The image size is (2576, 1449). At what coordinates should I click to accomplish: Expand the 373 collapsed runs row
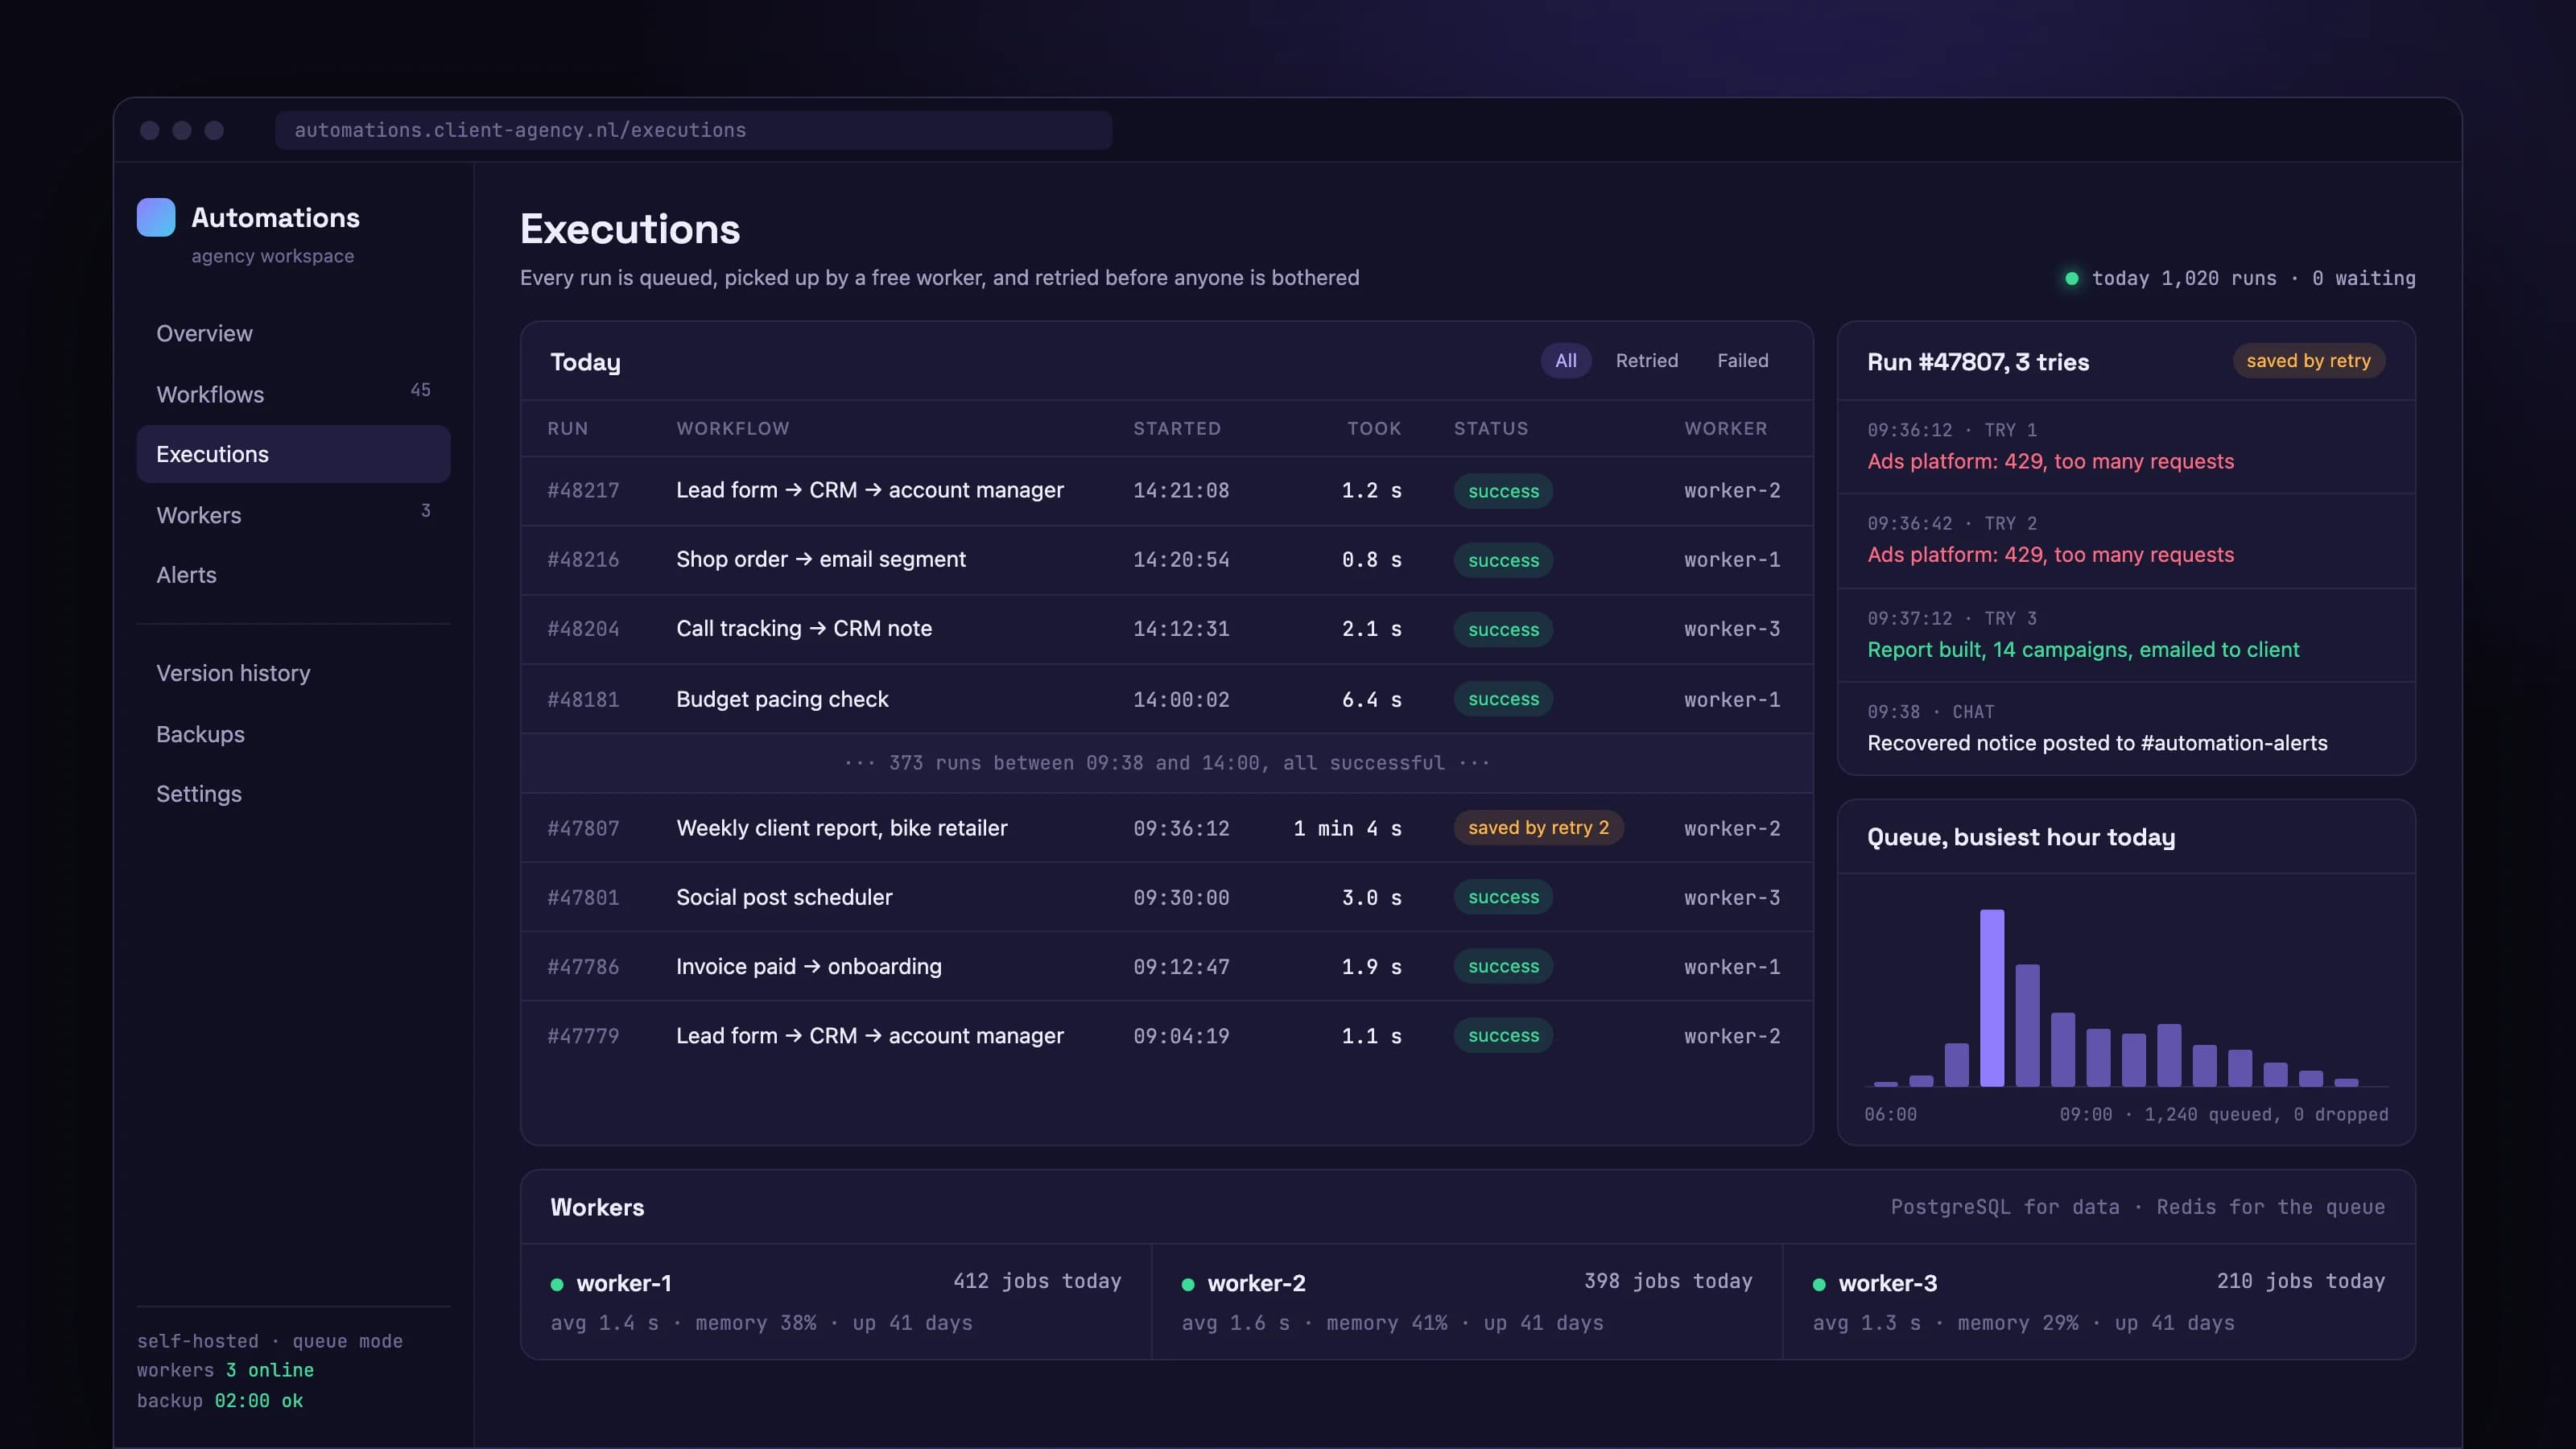[1167, 763]
